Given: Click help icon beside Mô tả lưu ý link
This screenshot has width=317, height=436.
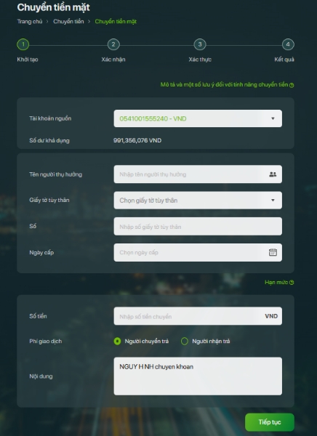Looking at the screenshot, I should click(292, 85).
